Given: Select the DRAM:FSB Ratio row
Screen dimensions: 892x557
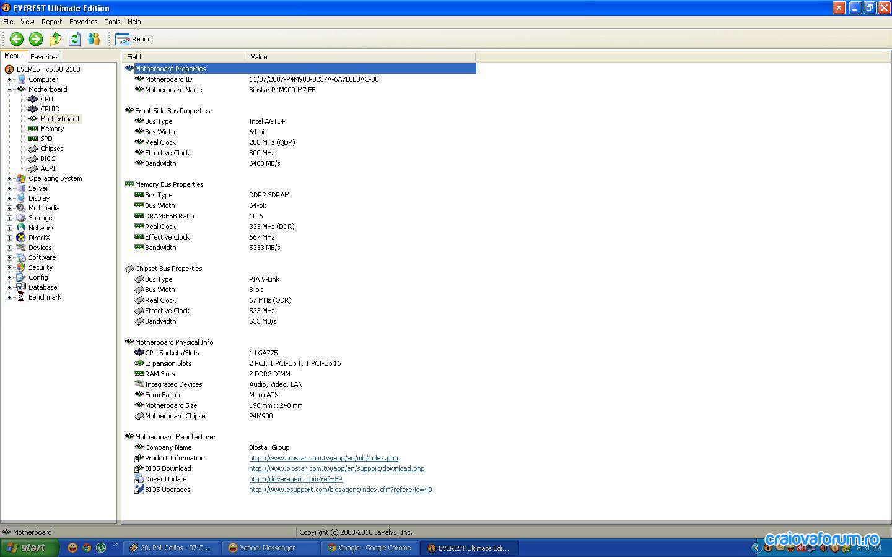Looking at the screenshot, I should [x=300, y=216].
